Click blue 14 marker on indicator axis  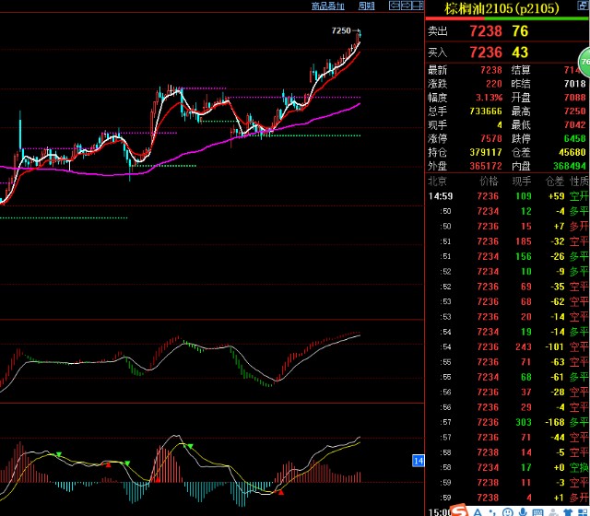click(418, 486)
